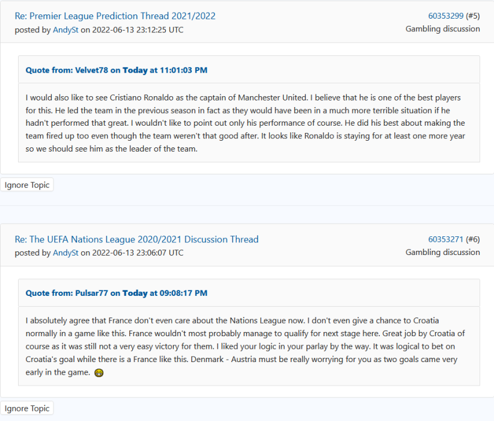Visit AndySt's profile from the Premier League post

[66, 30]
